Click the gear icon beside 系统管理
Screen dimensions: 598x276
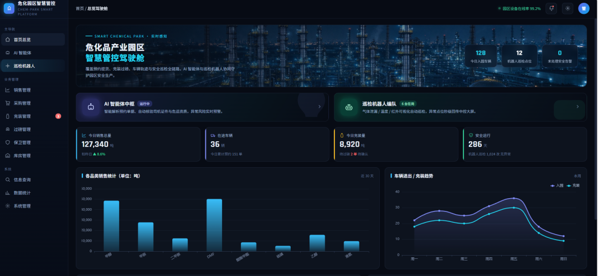click(8, 206)
